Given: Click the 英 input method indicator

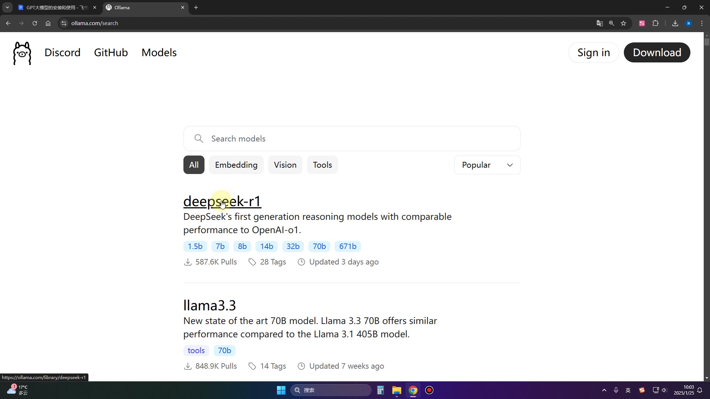Looking at the screenshot, I should pos(628,390).
